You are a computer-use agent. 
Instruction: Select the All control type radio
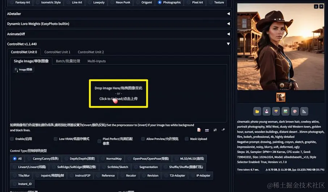point(17,159)
